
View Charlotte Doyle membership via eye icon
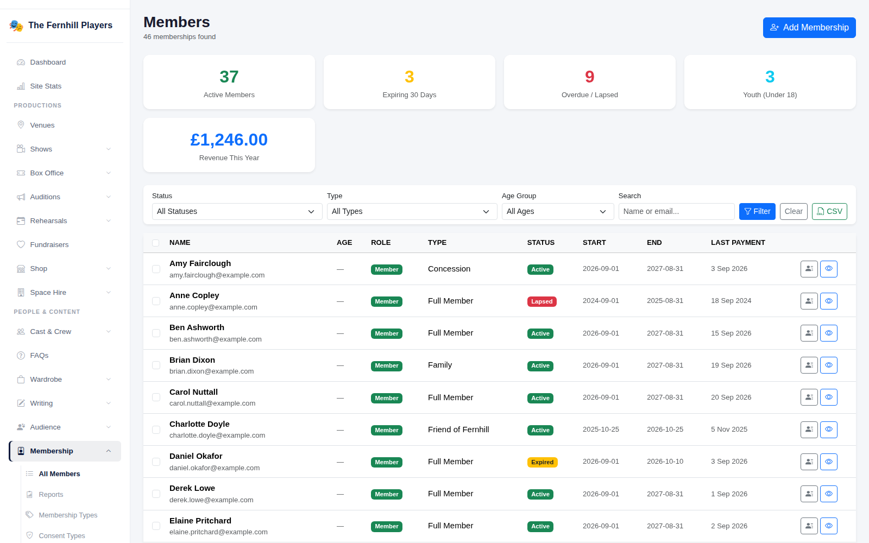(829, 430)
